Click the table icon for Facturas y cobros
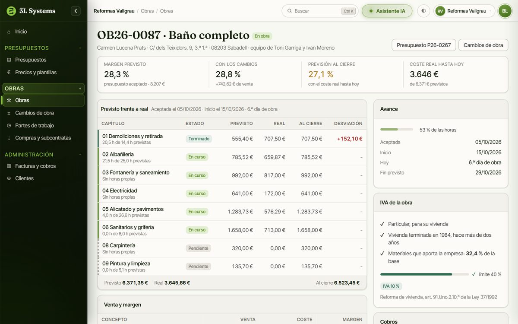Viewport: 518px width, 324px height. click(x=9, y=166)
